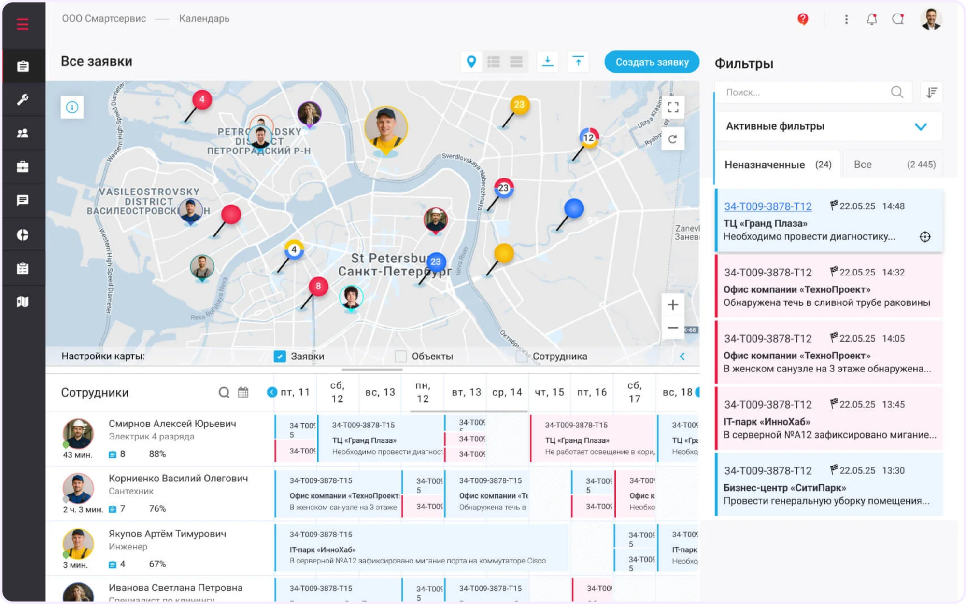Click the solid blue map pin
The width and height of the screenshot is (966, 604).
574,208
